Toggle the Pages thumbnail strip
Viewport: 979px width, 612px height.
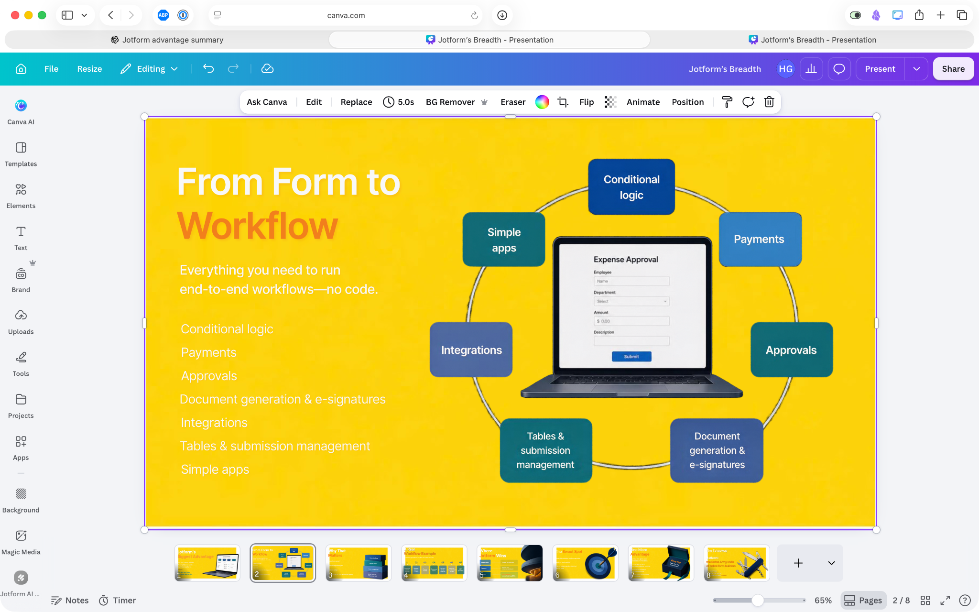(x=863, y=601)
